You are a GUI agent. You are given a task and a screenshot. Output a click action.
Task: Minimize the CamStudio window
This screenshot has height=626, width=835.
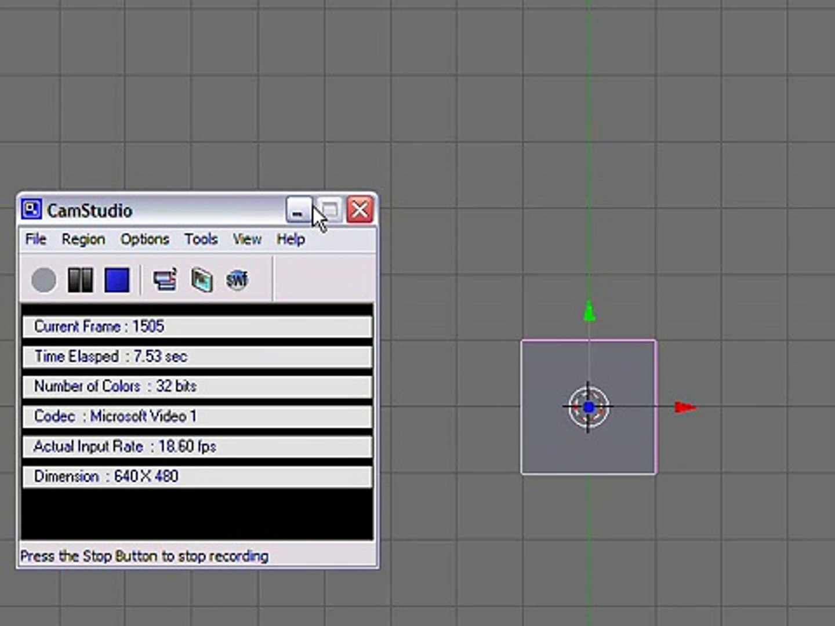pos(298,209)
